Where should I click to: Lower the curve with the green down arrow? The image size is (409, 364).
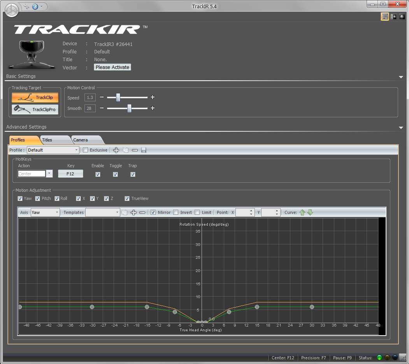(310, 212)
